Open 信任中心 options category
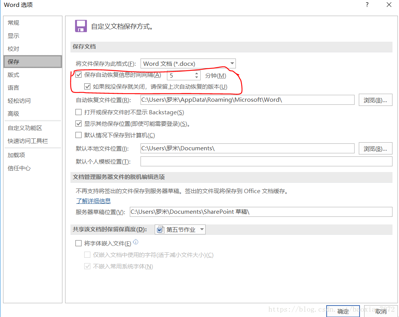Screen dimensions: 399x317 33,168
